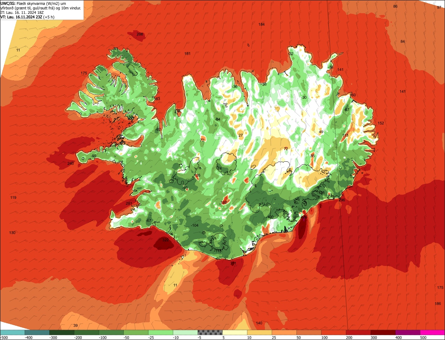This screenshot has width=445, height=340.
Task: Click the map value 160
Action: click(x=353, y=95)
